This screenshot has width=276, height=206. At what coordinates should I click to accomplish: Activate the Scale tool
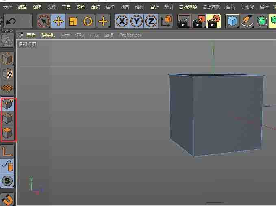(x=73, y=21)
